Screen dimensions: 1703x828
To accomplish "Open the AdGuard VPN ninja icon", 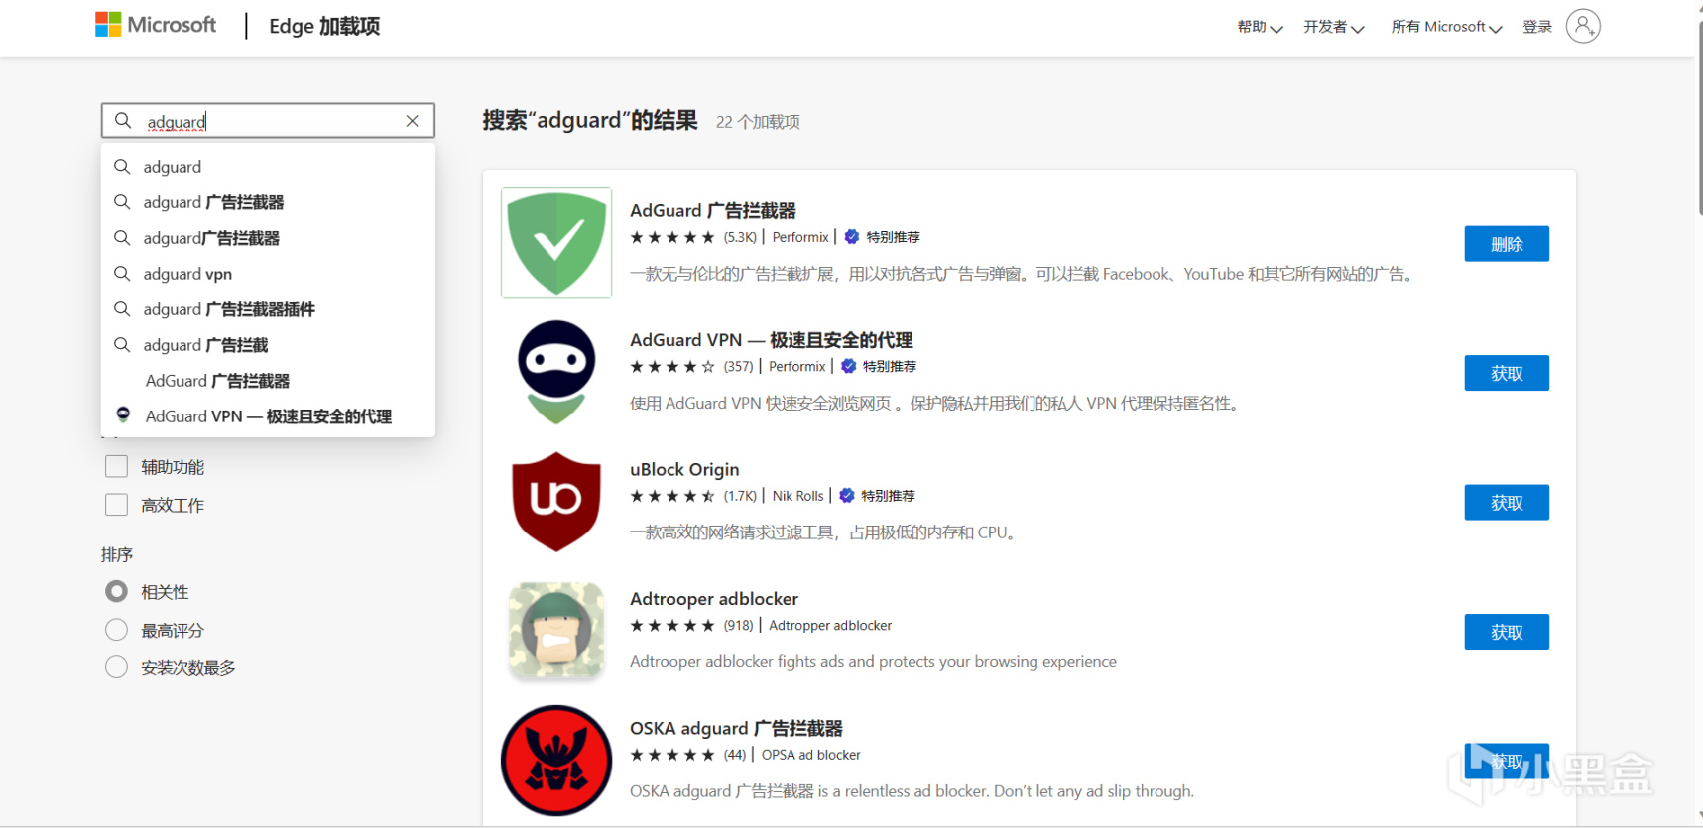I will [x=556, y=373].
